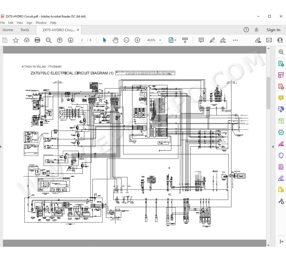Screen dimensions: 286x260
Task: Click the vertical scrollbar thumb
Action: pos(268,93)
